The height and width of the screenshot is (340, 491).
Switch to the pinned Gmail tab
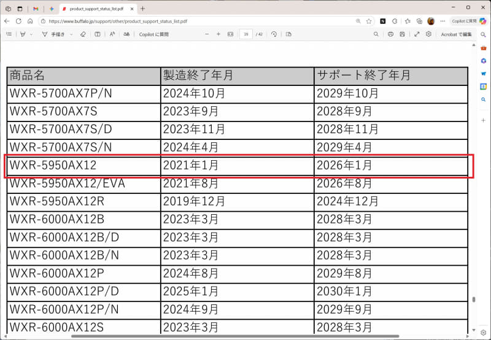(x=36, y=9)
